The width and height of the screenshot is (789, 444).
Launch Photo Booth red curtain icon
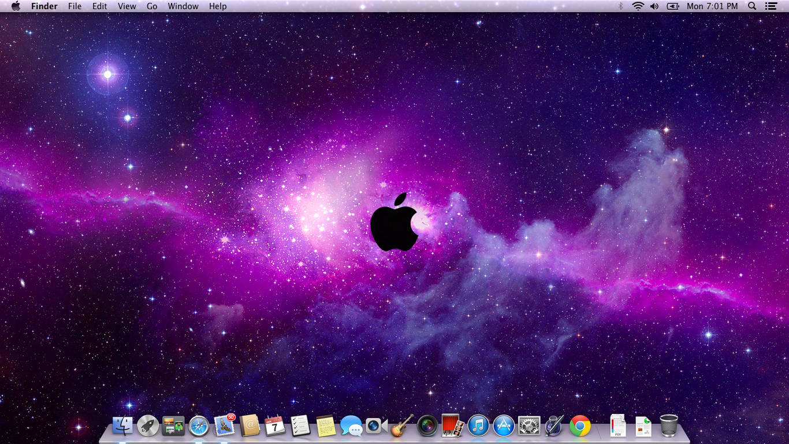point(453,426)
